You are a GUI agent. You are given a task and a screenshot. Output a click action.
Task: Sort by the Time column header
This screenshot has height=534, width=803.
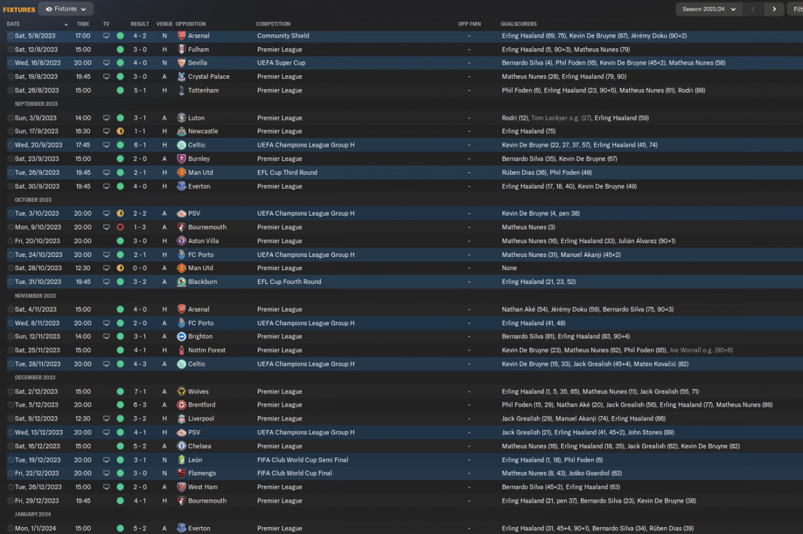click(83, 24)
